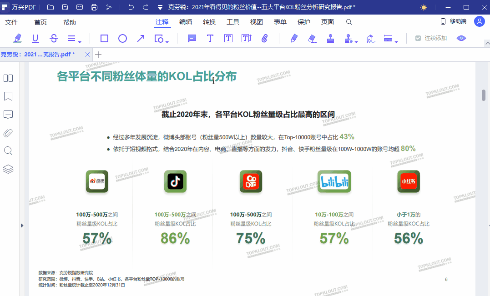The width and height of the screenshot is (490, 296).
Task: Toggle the 连续添加 checkbox
Action: pyautogui.click(x=418, y=38)
